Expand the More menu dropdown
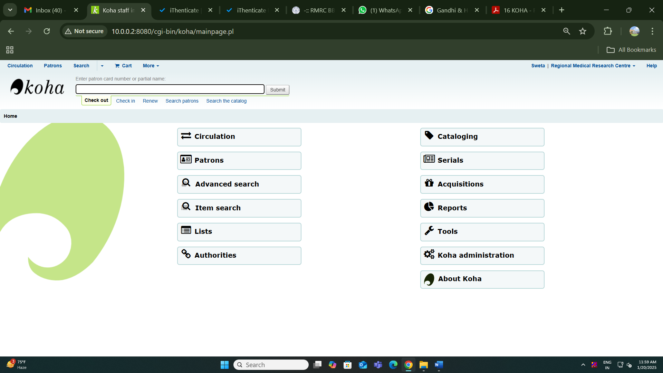 151,66
